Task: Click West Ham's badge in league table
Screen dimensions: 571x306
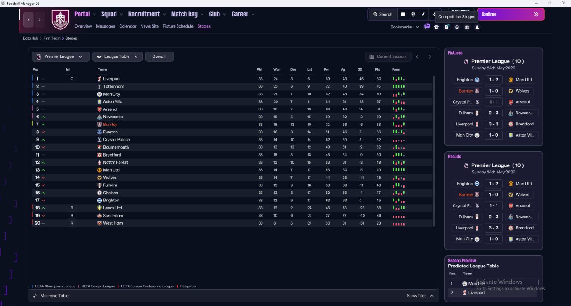Action: [99, 223]
